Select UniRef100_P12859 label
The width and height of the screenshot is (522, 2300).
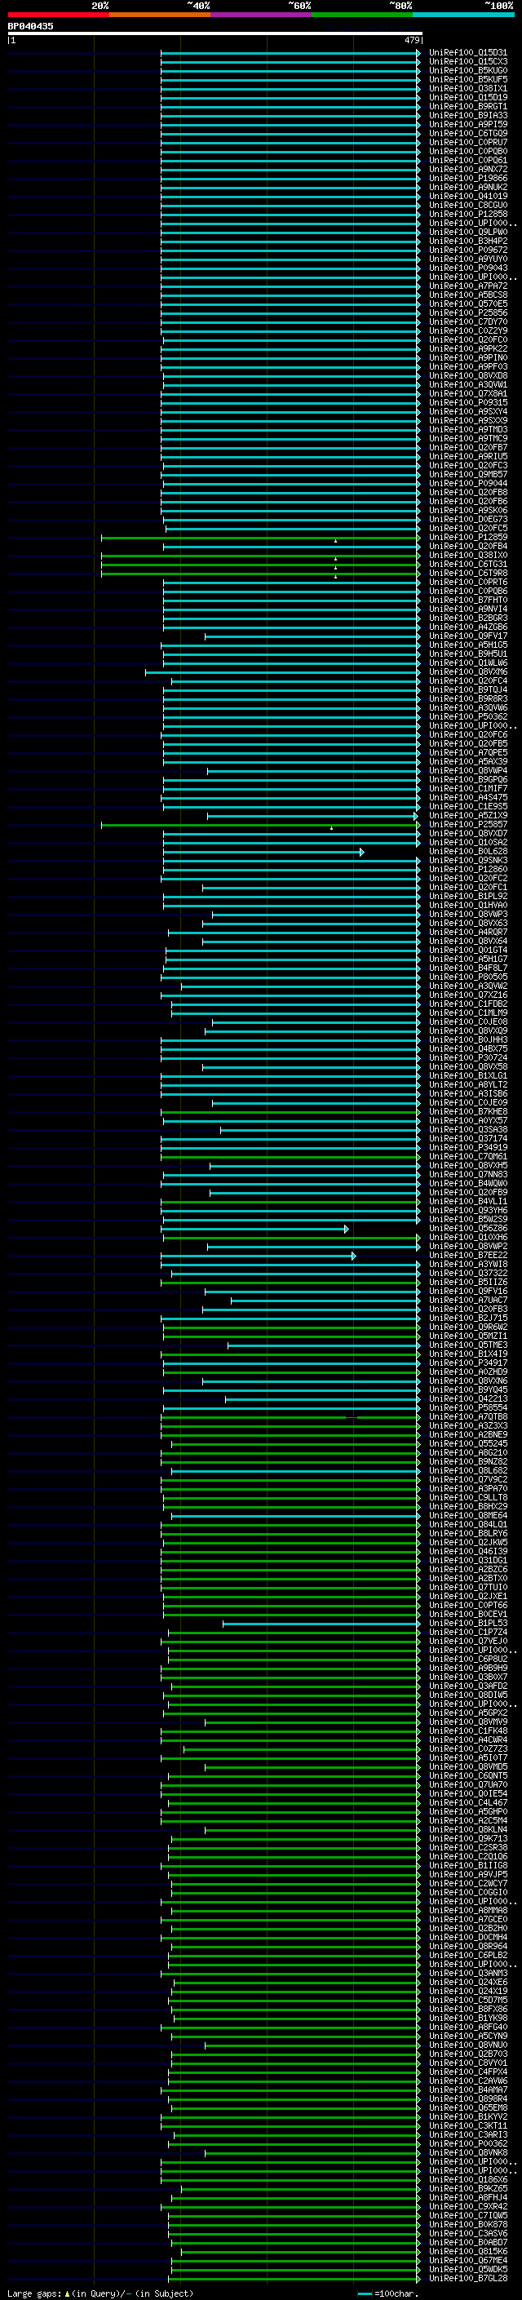468,538
